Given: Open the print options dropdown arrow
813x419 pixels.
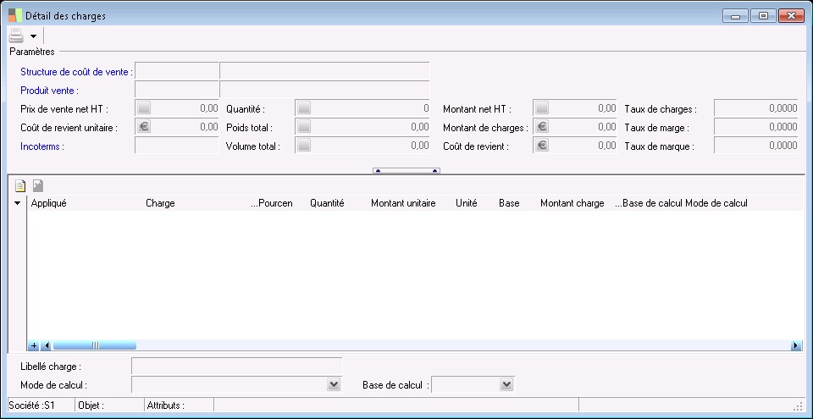Looking at the screenshot, I should point(33,36).
